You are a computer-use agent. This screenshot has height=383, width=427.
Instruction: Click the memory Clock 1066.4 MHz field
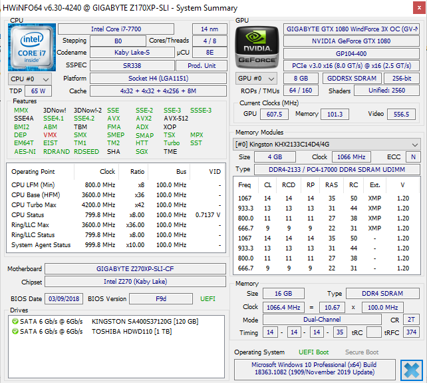point(283,308)
